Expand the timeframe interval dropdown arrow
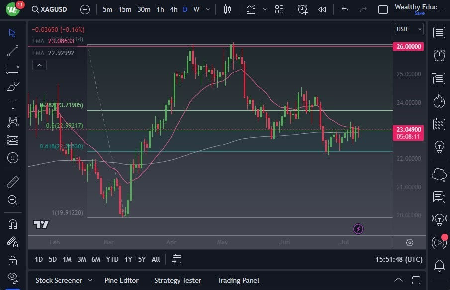Screen dimensions: 450x290 [x=208, y=9]
